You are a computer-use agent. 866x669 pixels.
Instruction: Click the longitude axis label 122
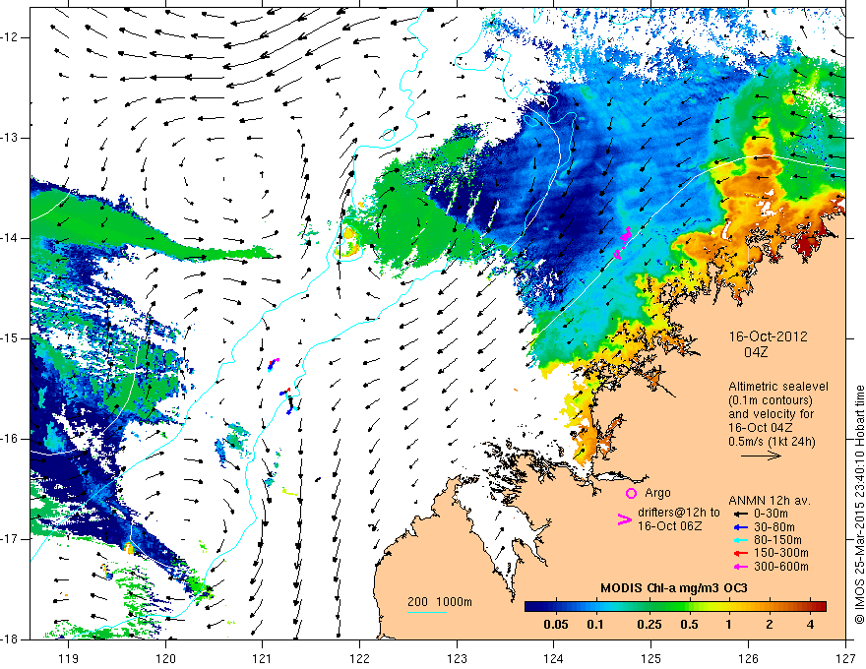pyautogui.click(x=360, y=658)
